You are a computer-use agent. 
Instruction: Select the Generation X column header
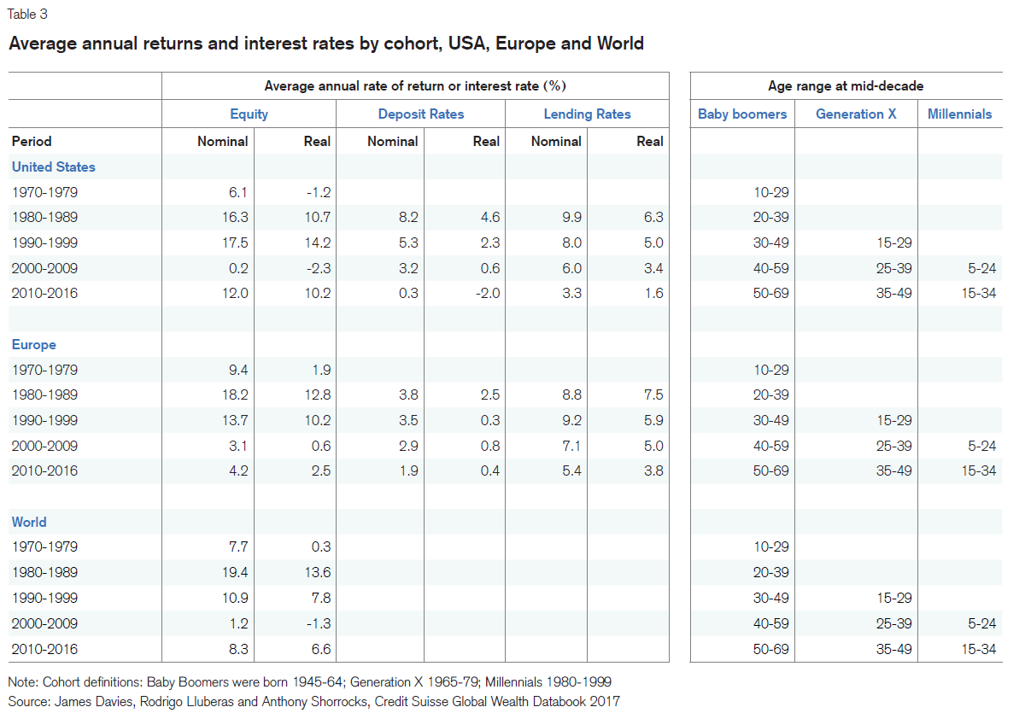click(x=856, y=114)
